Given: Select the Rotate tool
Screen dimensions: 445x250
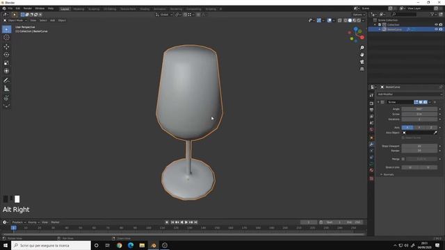Looking at the screenshot, I should pos(6,55).
